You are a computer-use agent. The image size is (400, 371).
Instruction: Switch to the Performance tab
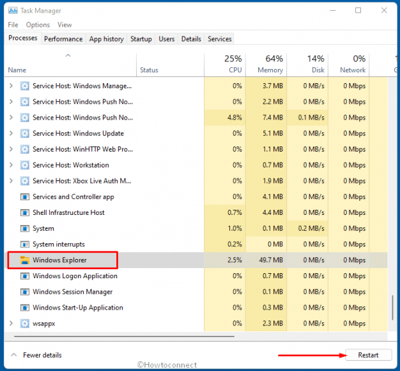(x=63, y=39)
